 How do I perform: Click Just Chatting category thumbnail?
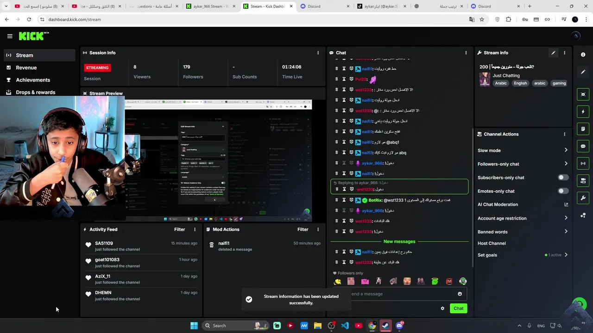(x=485, y=79)
